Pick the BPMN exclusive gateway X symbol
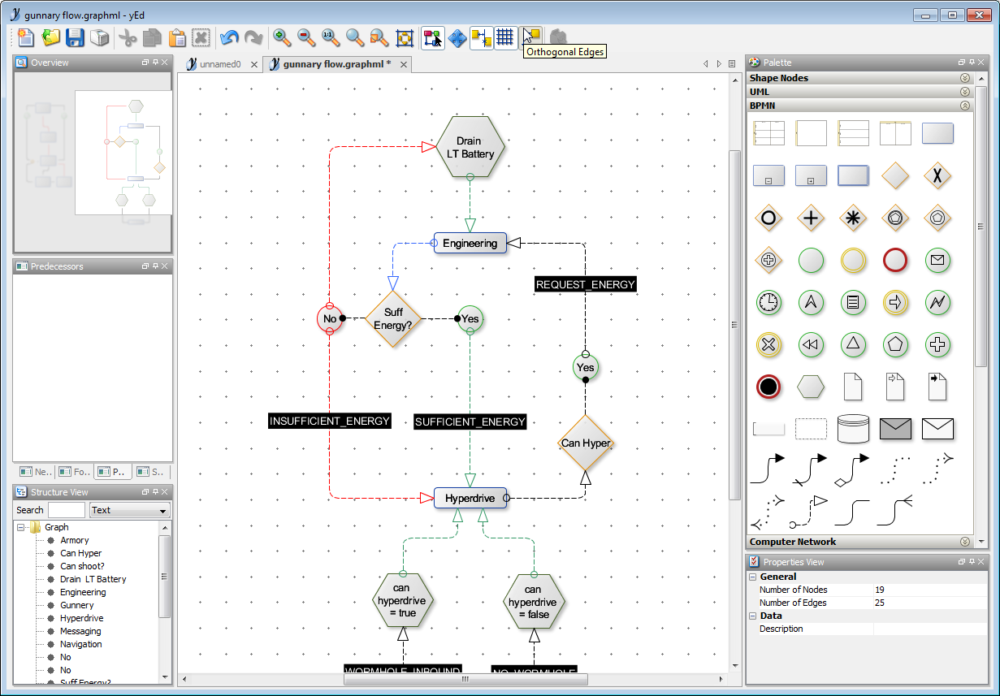This screenshot has height=696, width=1000. click(937, 175)
